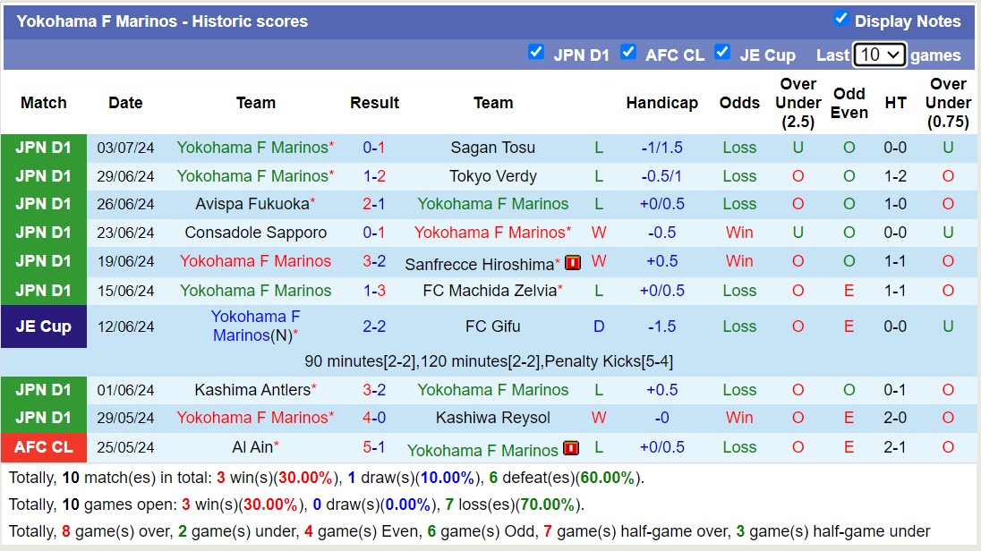Click the FC Gifu team name
981x551 pixels.
coord(492,326)
